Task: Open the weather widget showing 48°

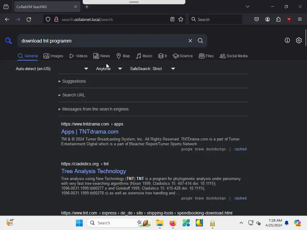Action: (x=10, y=223)
